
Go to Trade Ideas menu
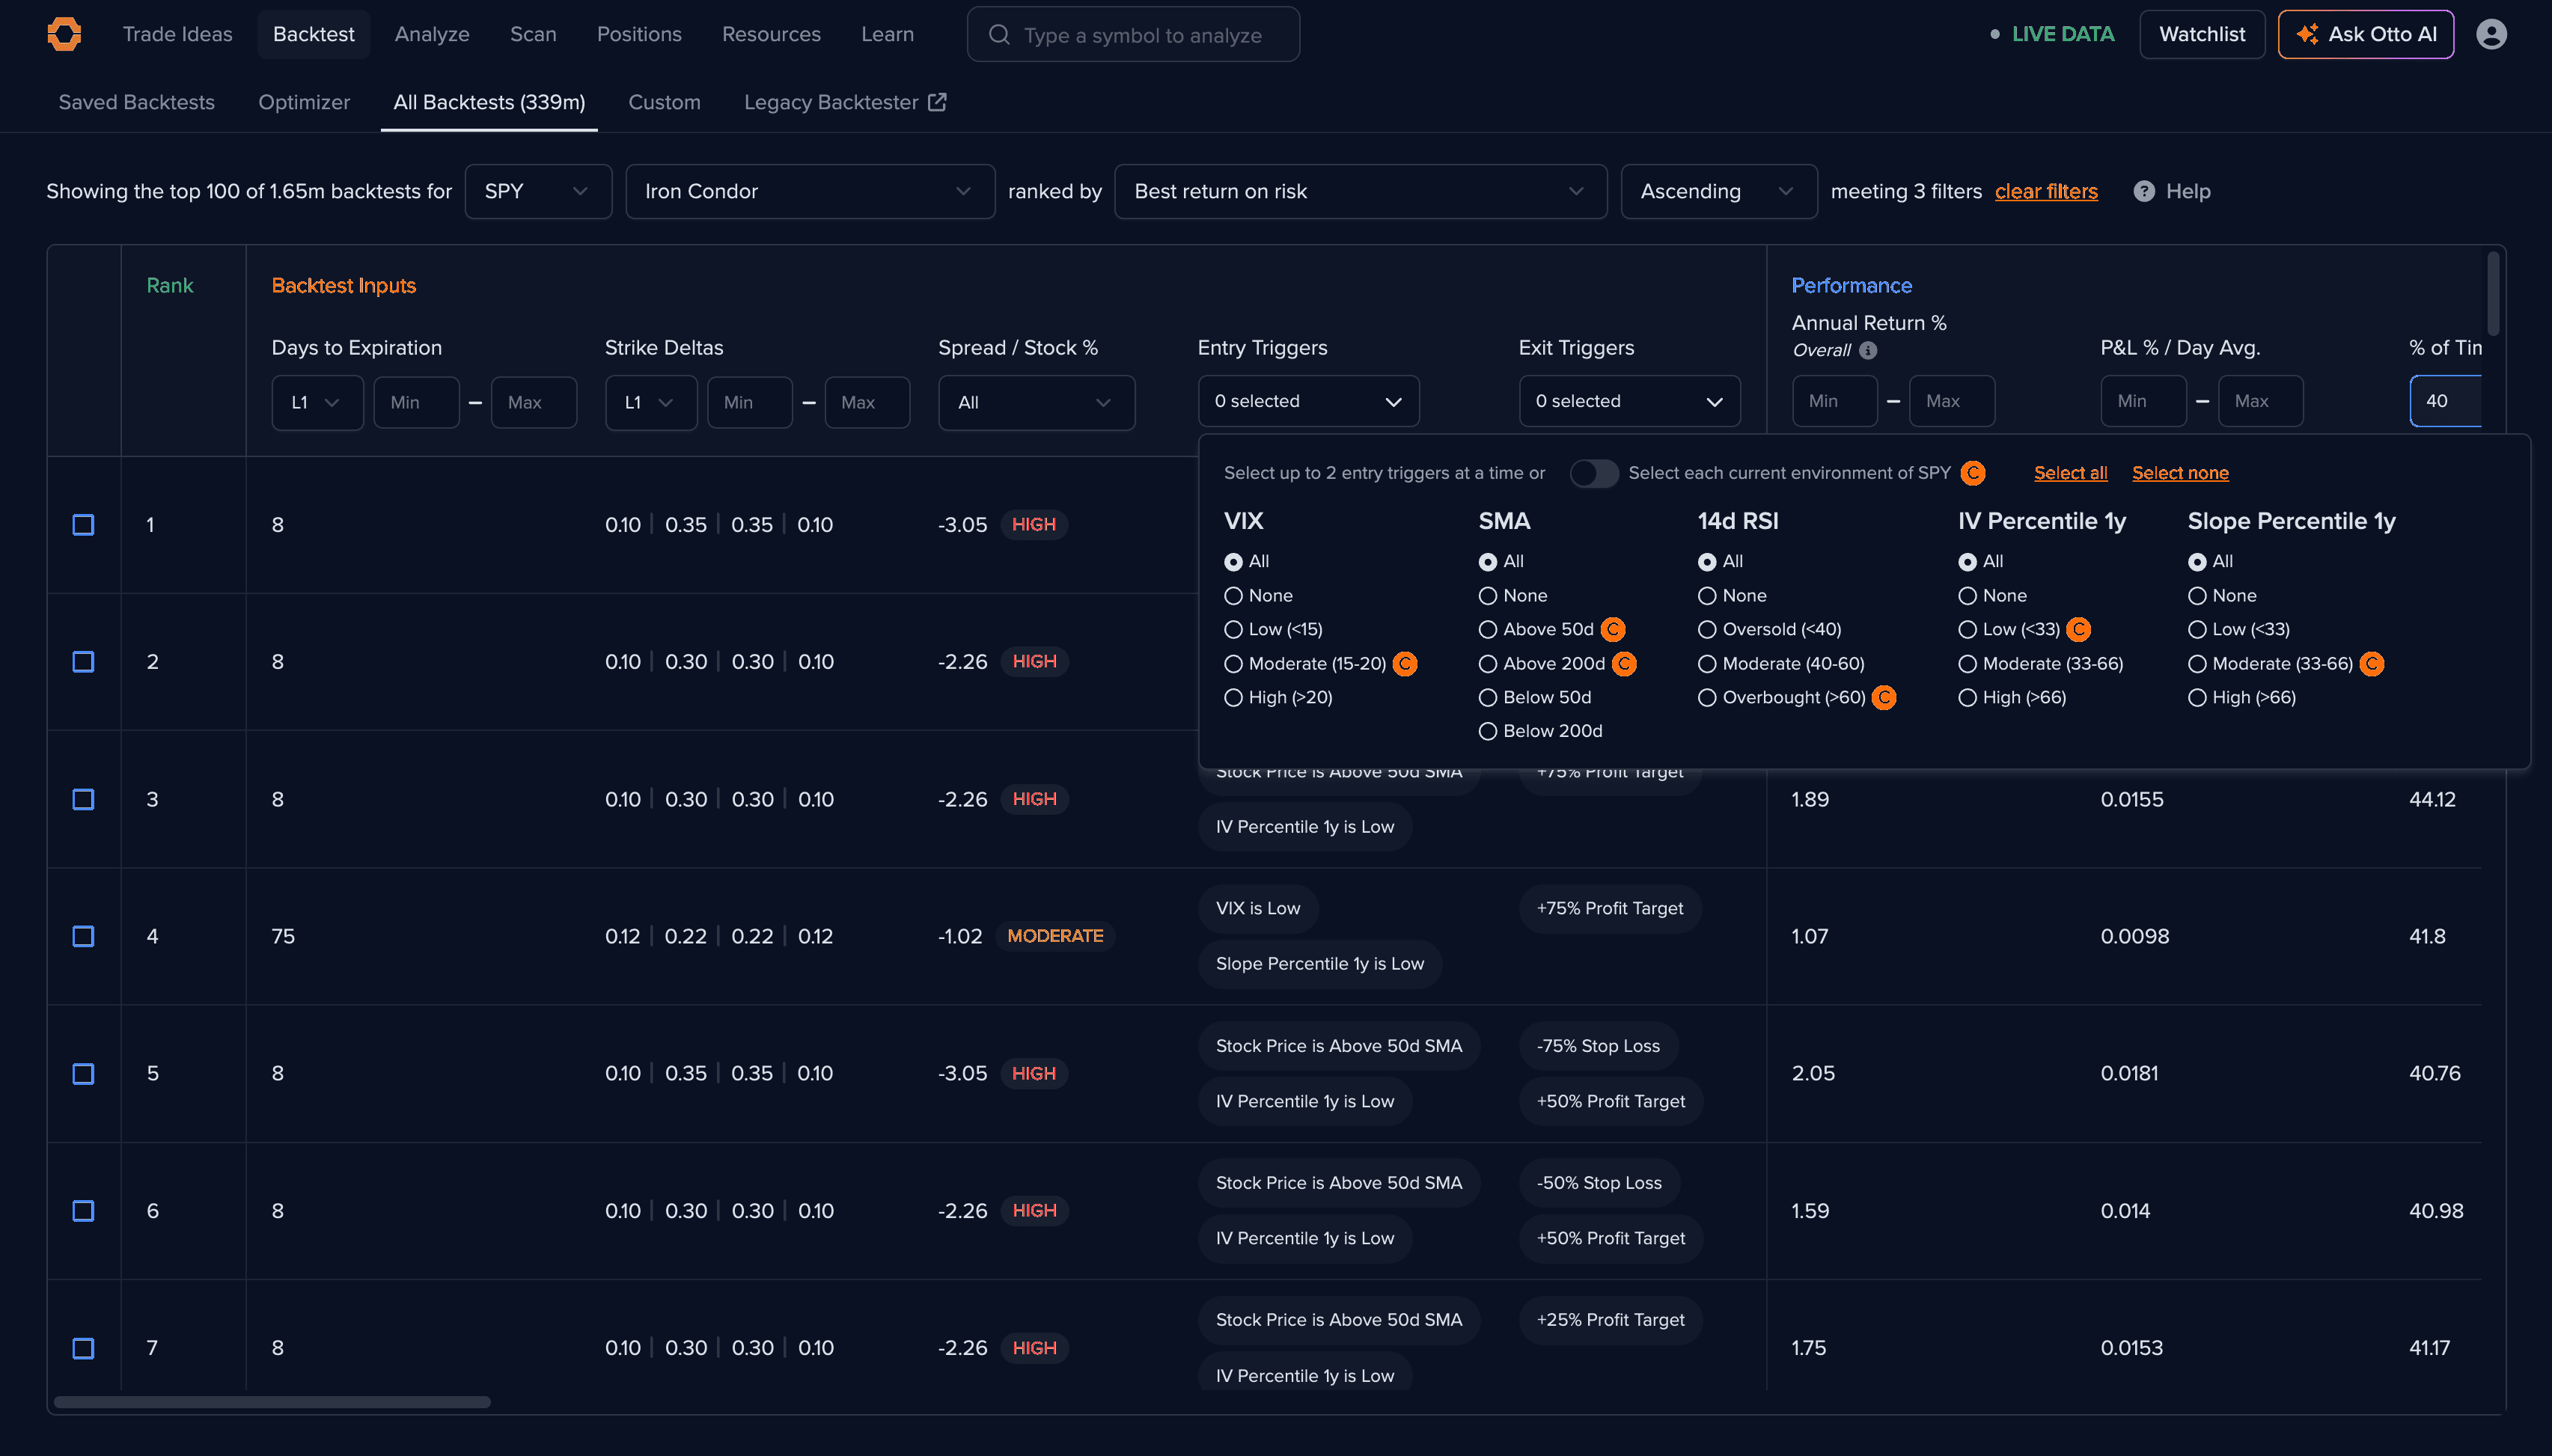pyautogui.click(x=177, y=34)
